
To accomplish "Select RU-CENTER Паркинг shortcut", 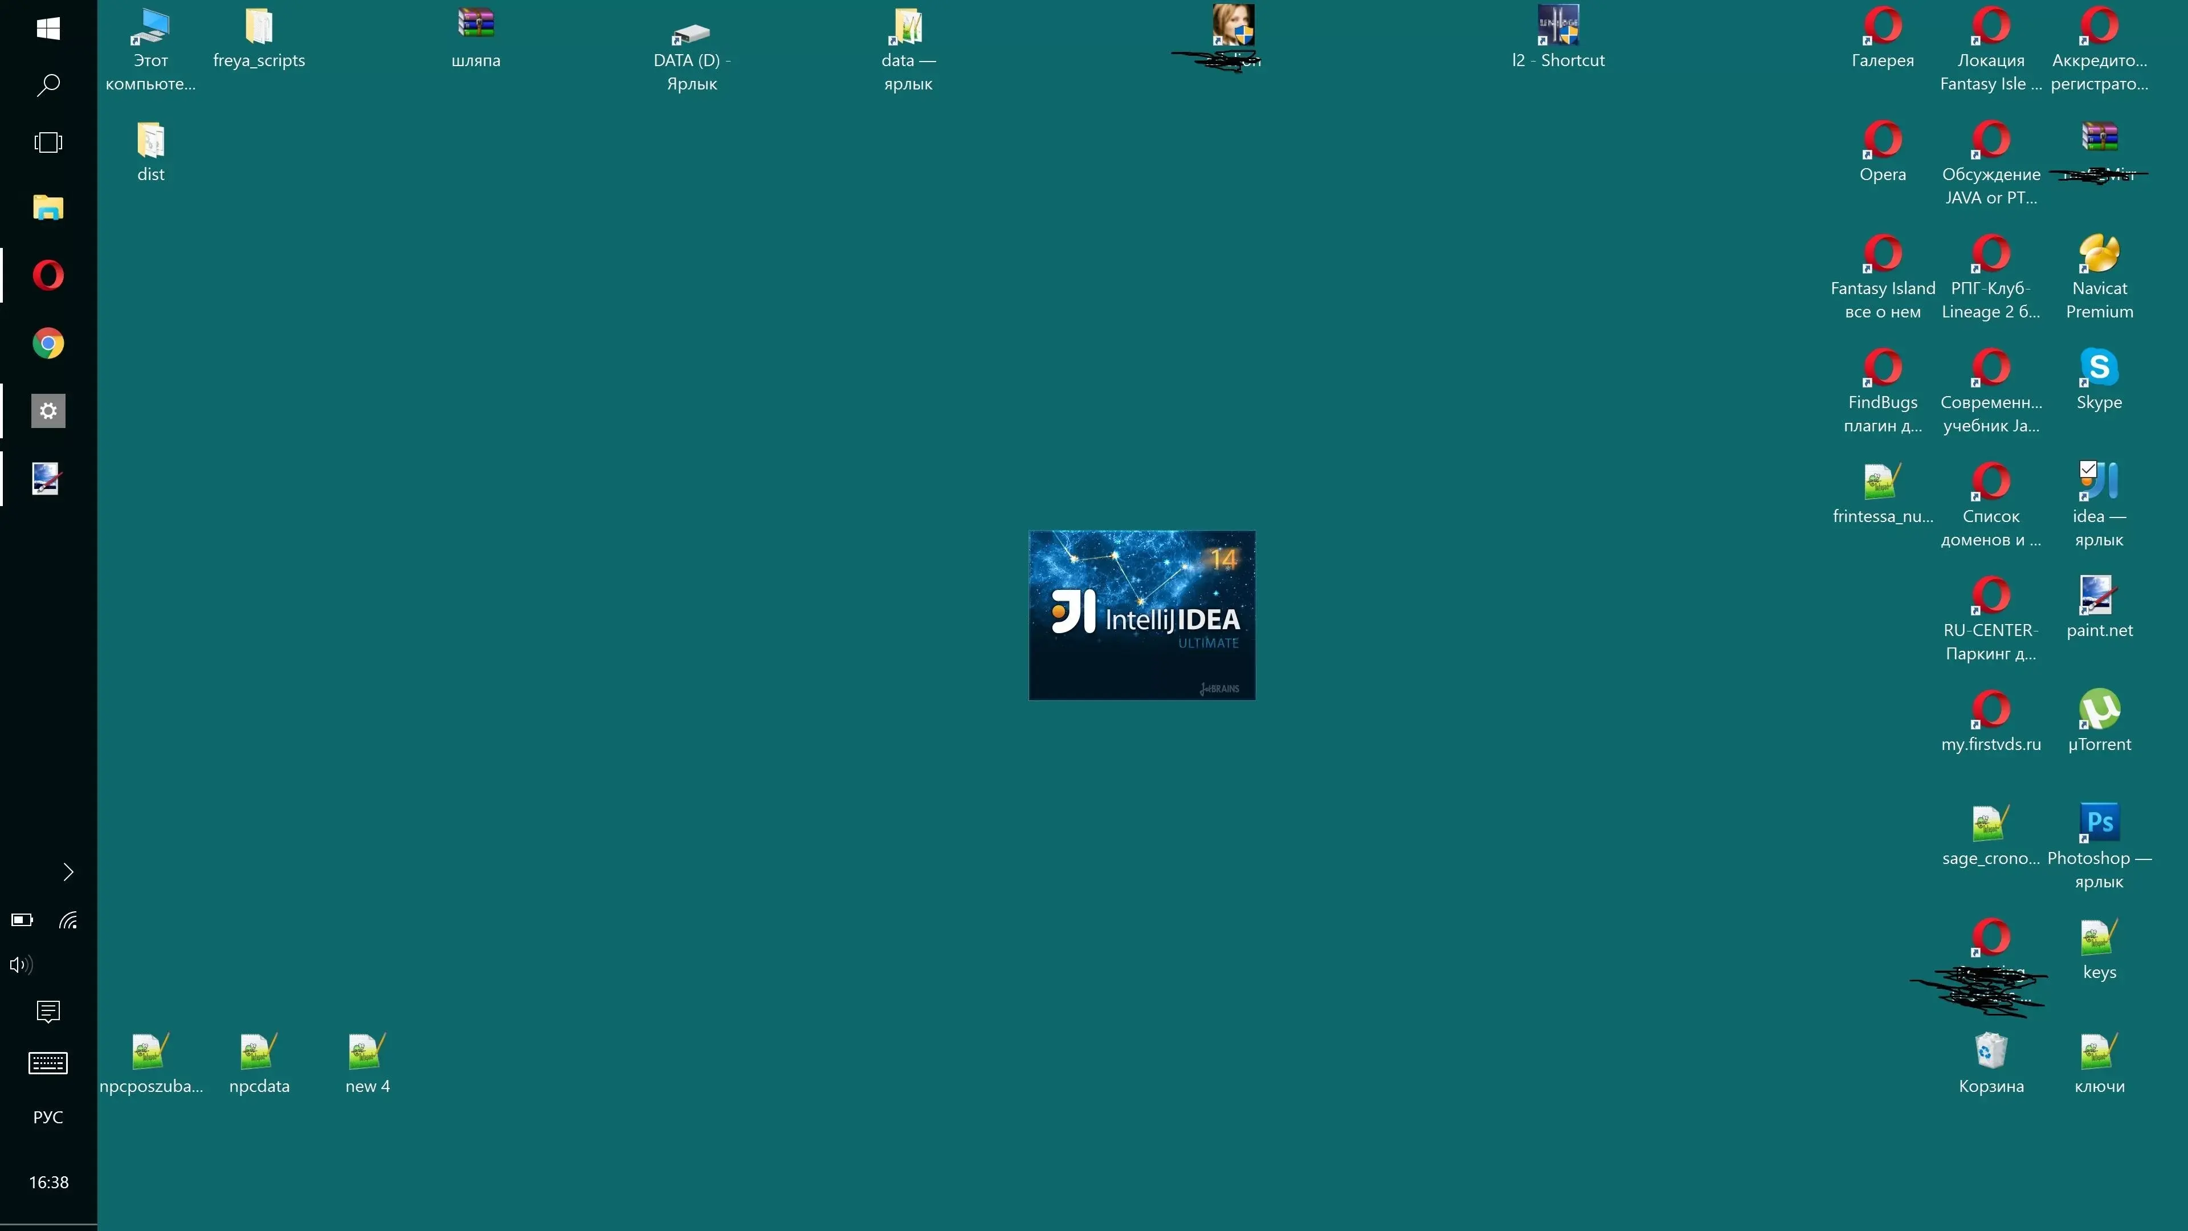I will (x=1991, y=618).
